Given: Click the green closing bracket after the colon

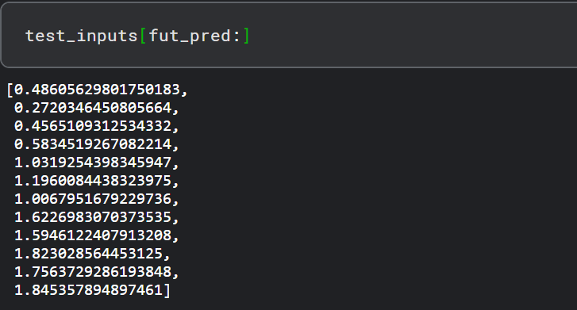Looking at the screenshot, I should 246,36.
